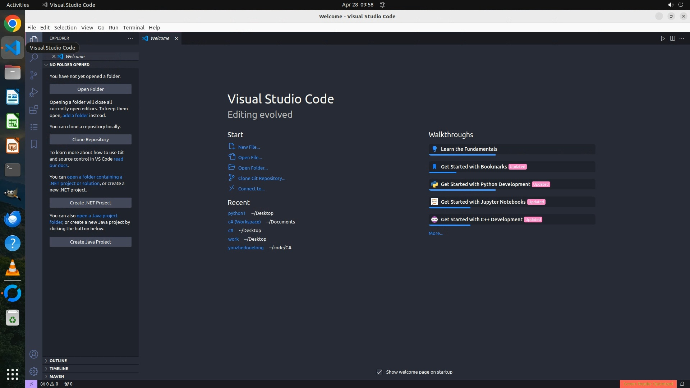Expand the Timeline section
The width and height of the screenshot is (690, 388).
pos(59,368)
